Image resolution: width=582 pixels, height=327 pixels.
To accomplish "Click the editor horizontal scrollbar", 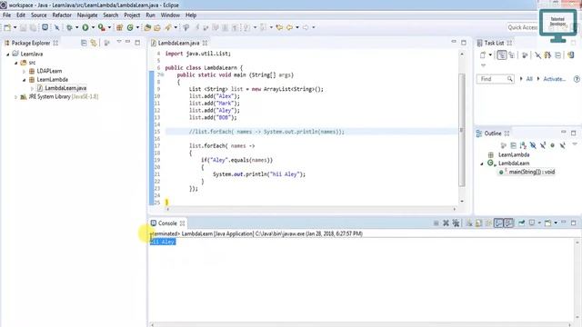I will tap(311, 209).
